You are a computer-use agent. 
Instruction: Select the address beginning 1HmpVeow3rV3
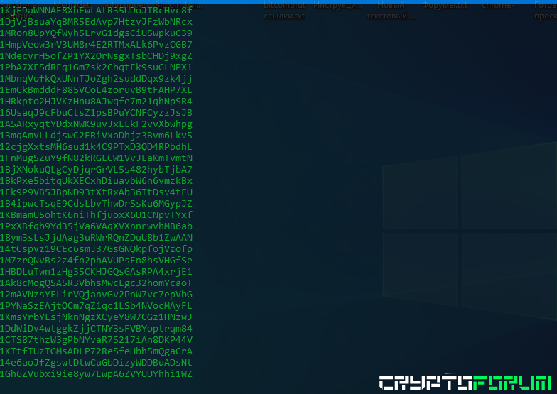[x=96, y=44]
